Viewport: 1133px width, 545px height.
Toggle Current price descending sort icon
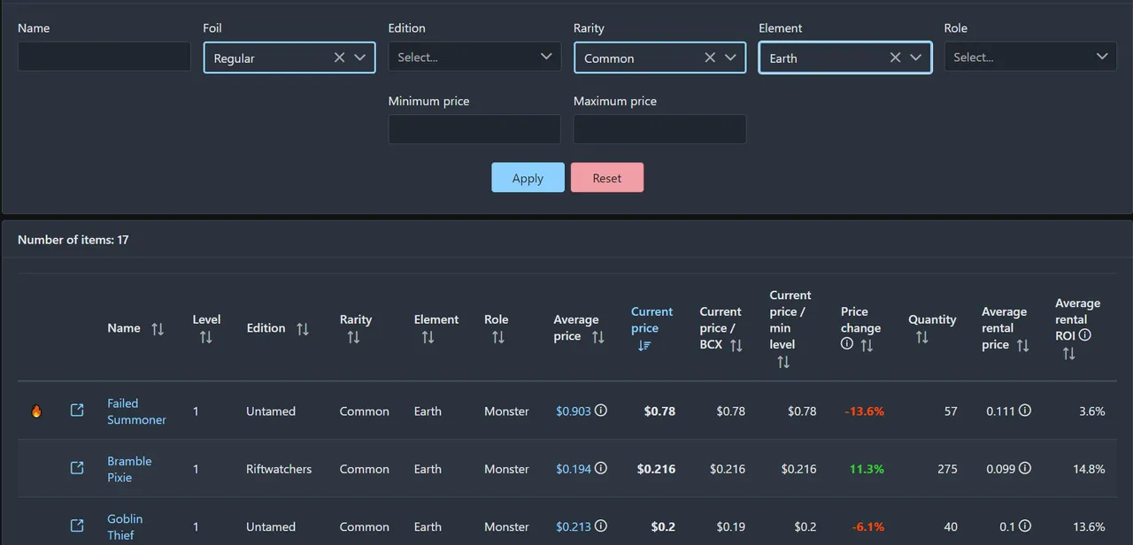click(x=644, y=345)
